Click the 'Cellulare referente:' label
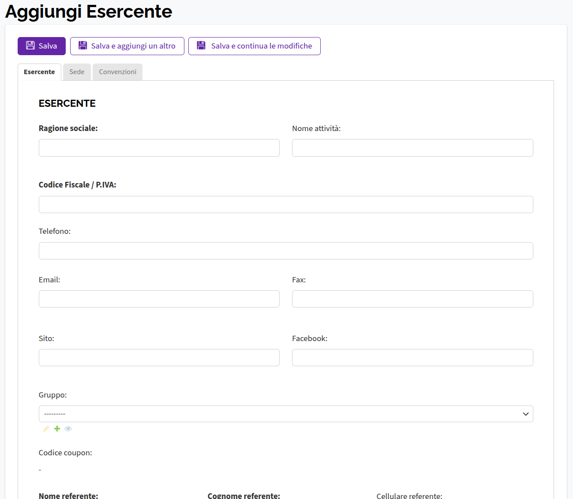This screenshot has height=499, width=573. [x=409, y=496]
